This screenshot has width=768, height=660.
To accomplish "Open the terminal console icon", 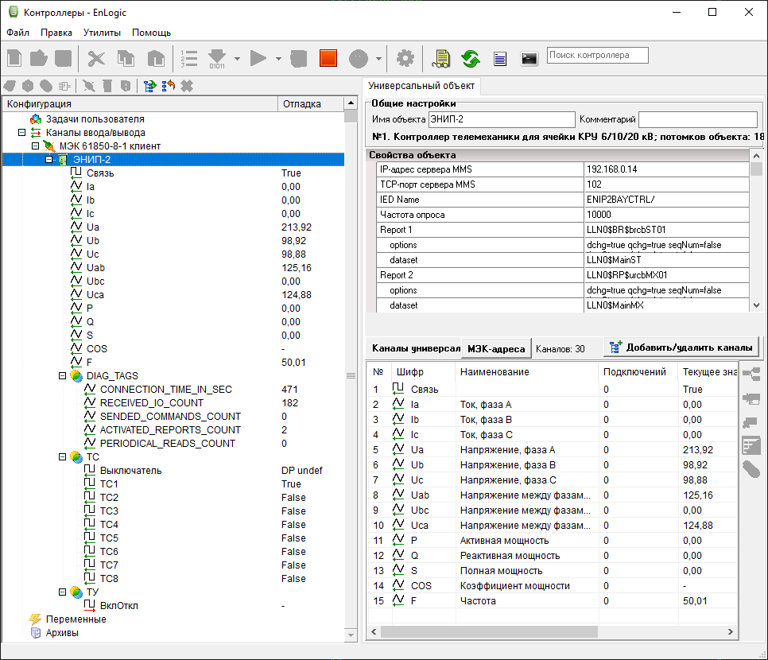I will (529, 58).
